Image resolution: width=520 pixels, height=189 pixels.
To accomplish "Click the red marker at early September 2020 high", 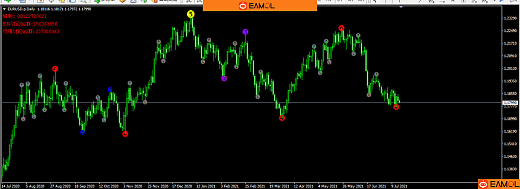I will 55,69.
